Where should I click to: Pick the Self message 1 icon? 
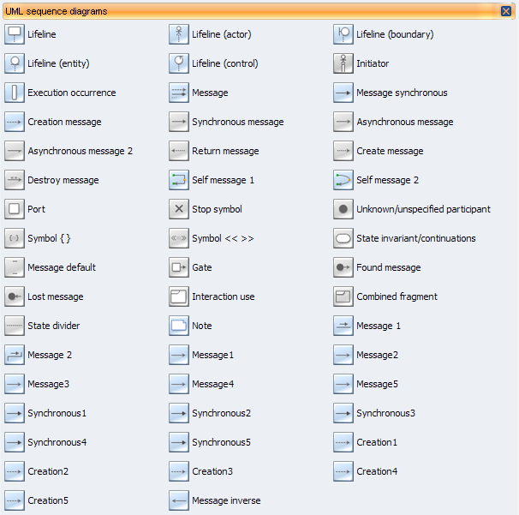(x=179, y=180)
